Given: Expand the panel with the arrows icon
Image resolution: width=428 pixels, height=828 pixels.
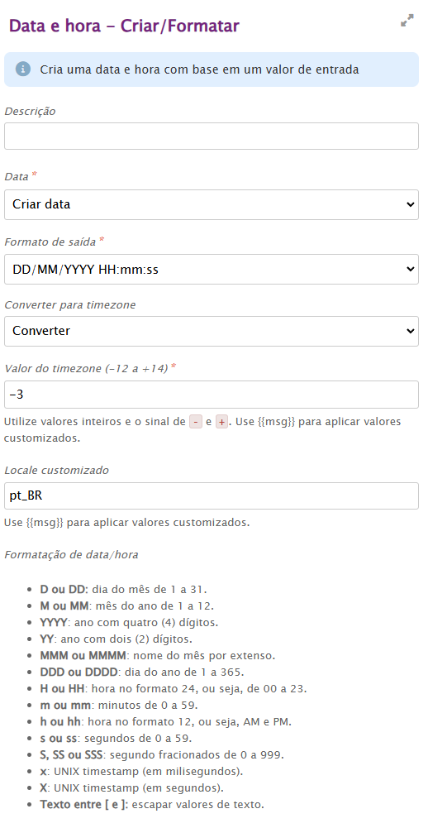Looking at the screenshot, I should click(x=407, y=22).
